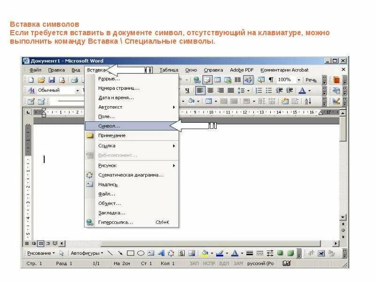Click the hyperlink globe icon in Standard toolbar
376x282 pixels.
point(197,80)
